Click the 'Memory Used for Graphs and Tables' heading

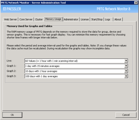(29, 26)
